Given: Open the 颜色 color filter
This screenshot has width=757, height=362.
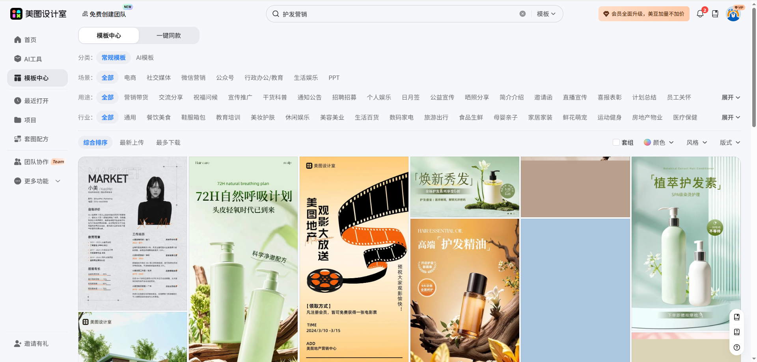Looking at the screenshot, I should tap(658, 142).
